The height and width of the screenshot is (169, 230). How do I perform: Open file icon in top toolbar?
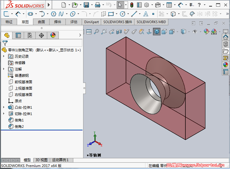[x=75, y=5]
